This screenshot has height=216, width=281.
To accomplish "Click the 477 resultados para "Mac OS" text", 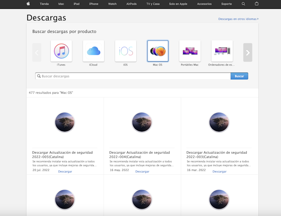I will coord(51,93).
